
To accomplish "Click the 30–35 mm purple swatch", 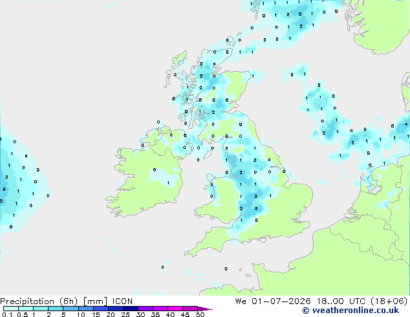I will pos(145,309).
